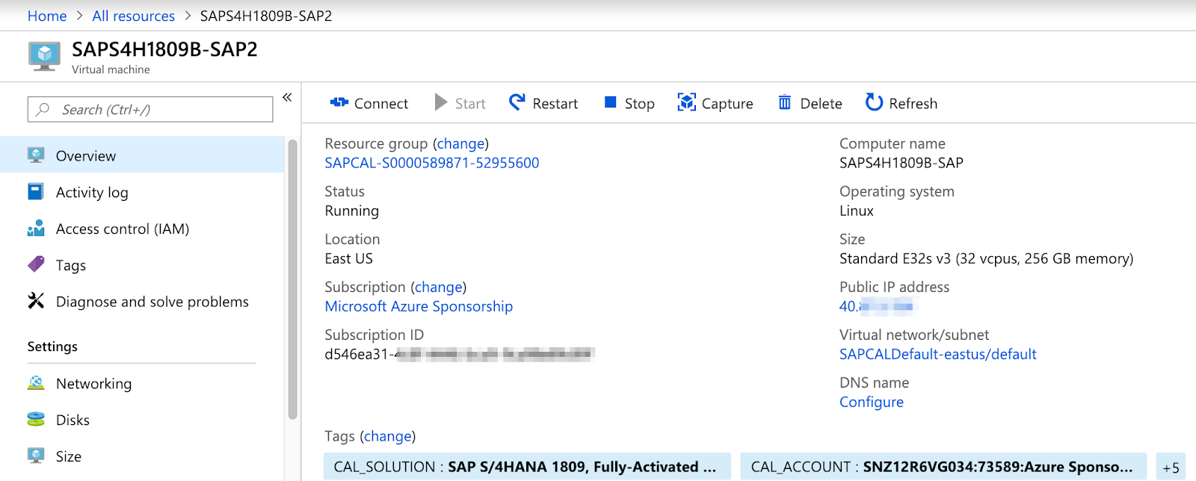
Task: Open Activity log menu item
Action: [142, 192]
